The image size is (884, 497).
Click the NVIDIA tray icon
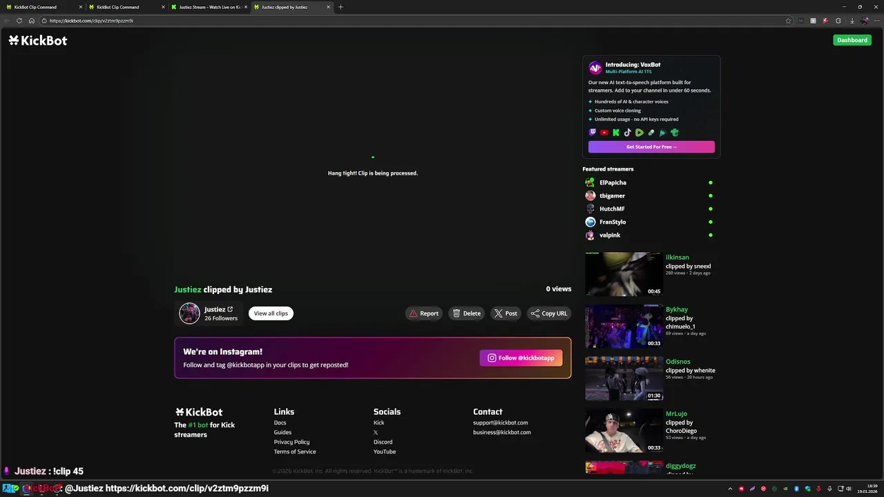[x=785, y=489]
